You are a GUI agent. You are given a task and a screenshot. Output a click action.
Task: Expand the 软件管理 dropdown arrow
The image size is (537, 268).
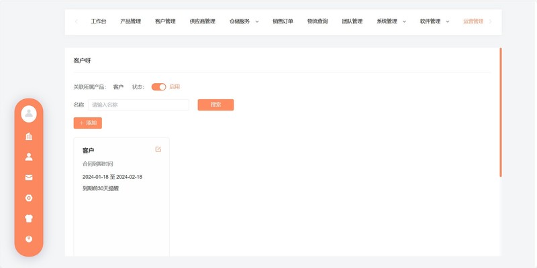[447, 21]
